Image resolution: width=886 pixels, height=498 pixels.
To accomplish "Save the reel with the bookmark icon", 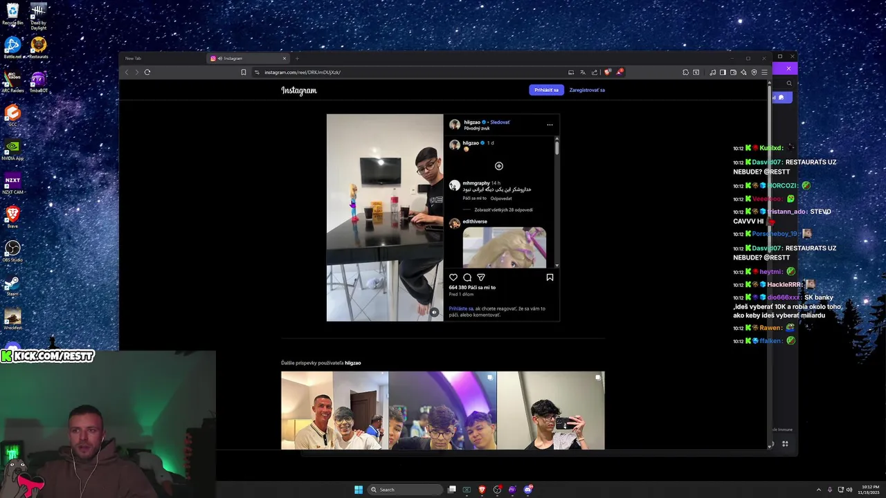I will point(550,277).
